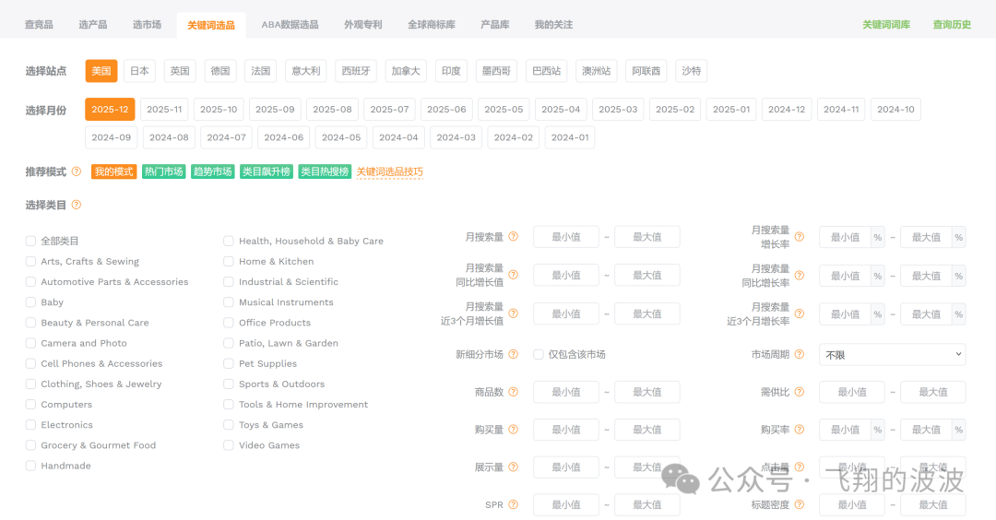The width and height of the screenshot is (996, 520).
Task: Check Toys & Games category
Action: click(x=229, y=425)
